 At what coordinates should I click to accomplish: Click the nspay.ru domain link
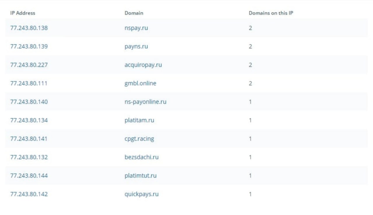point(136,28)
